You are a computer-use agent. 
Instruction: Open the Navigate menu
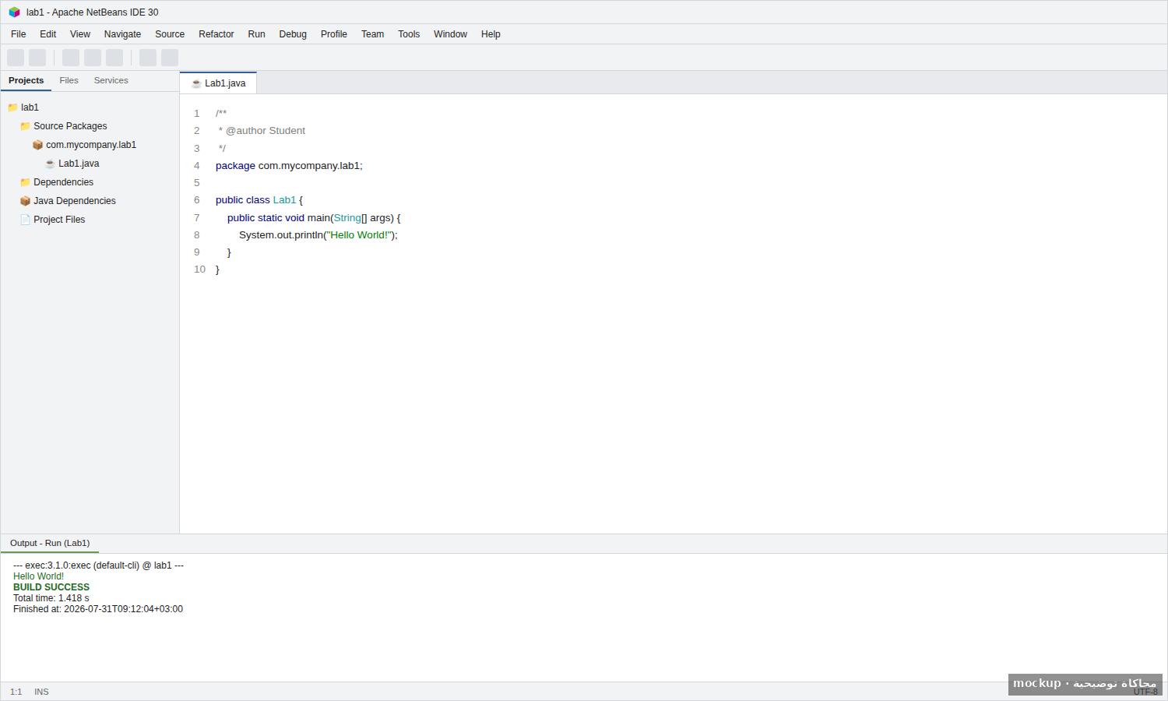coord(122,34)
